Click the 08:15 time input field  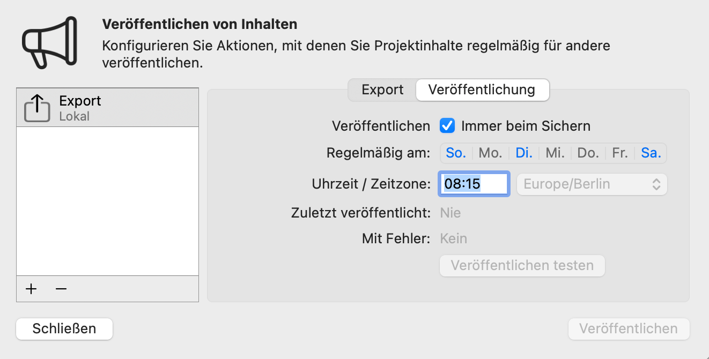click(474, 184)
